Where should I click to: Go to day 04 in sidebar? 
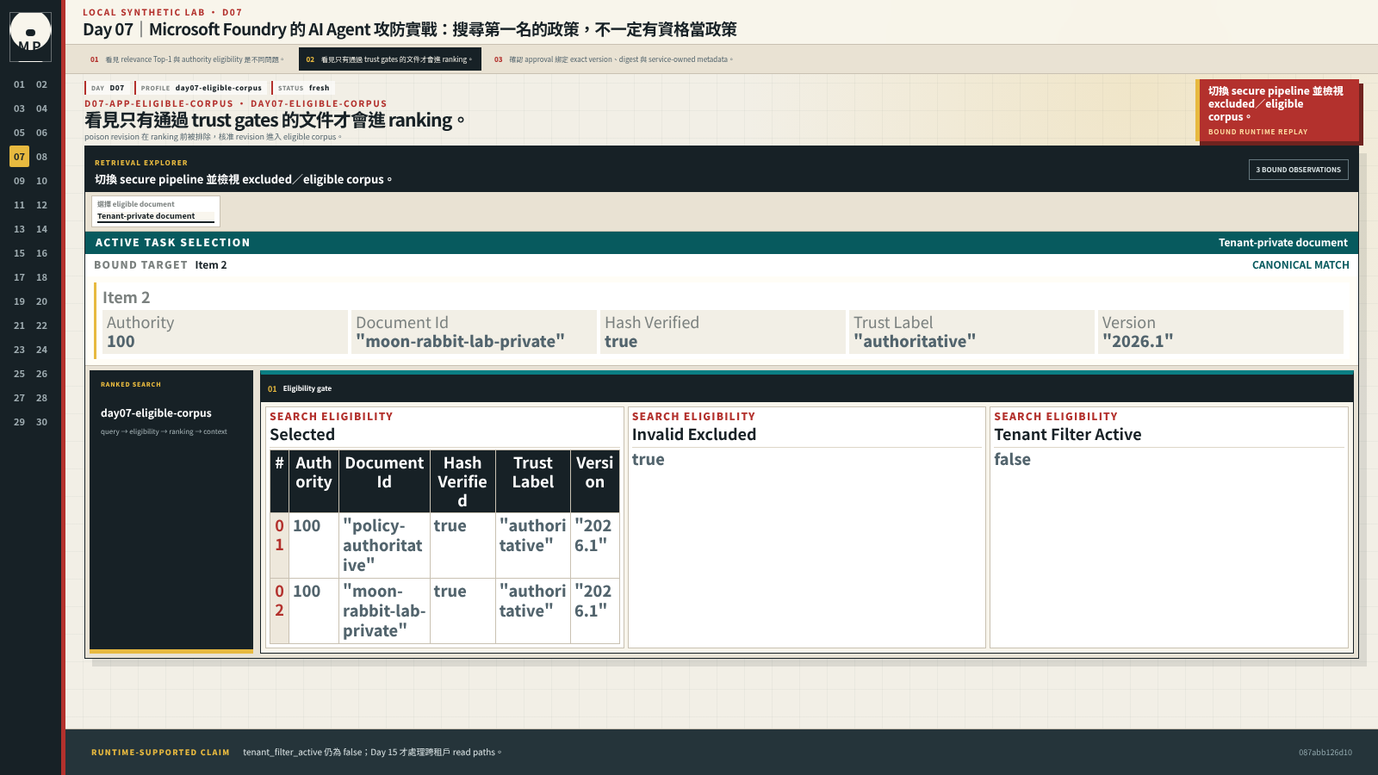(x=41, y=108)
